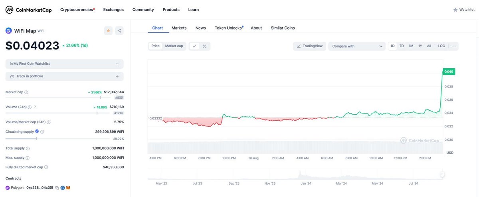Show the Market cap info tooltip icon
This screenshot has height=197, width=479.
(26, 92)
